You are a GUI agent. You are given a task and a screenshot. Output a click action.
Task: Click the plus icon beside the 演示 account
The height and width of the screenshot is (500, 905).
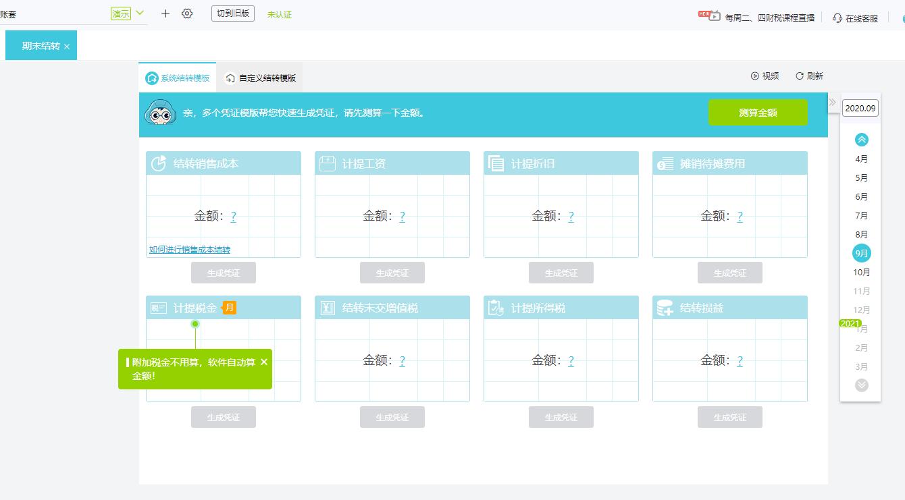(x=165, y=13)
